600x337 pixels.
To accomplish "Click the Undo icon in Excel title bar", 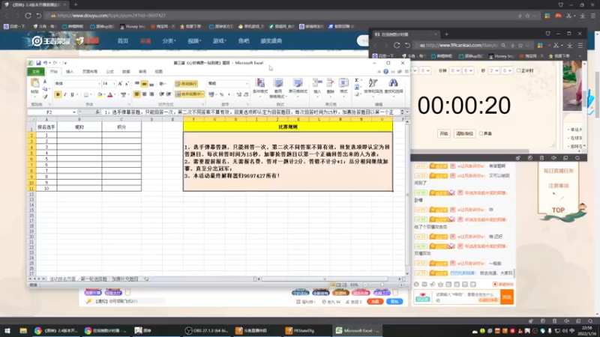I will [x=45, y=63].
